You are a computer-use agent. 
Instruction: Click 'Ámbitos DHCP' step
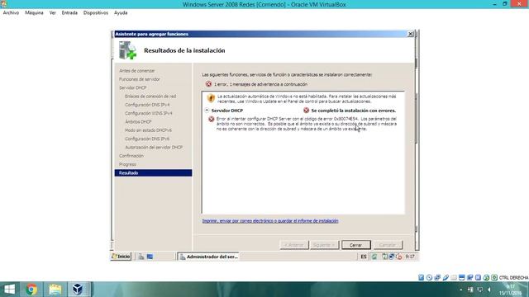pyautogui.click(x=138, y=121)
